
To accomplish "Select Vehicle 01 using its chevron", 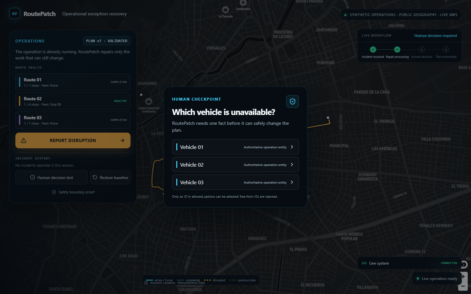I will [292, 147].
